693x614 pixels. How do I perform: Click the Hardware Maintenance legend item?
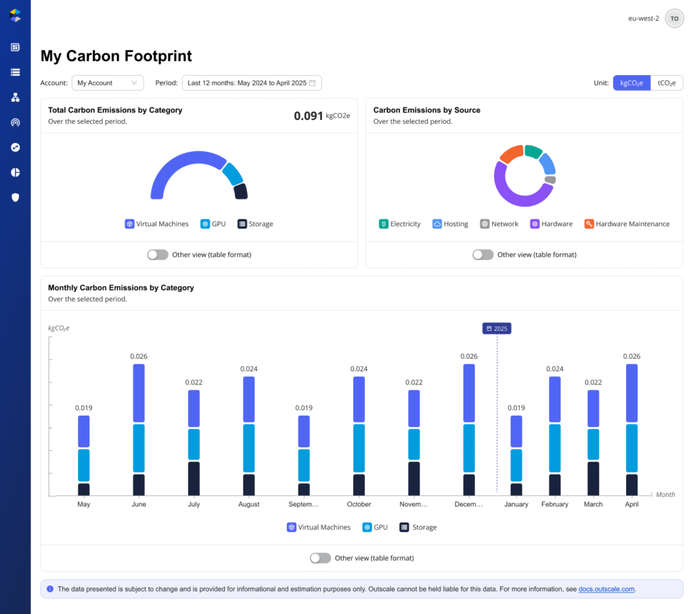(x=627, y=224)
